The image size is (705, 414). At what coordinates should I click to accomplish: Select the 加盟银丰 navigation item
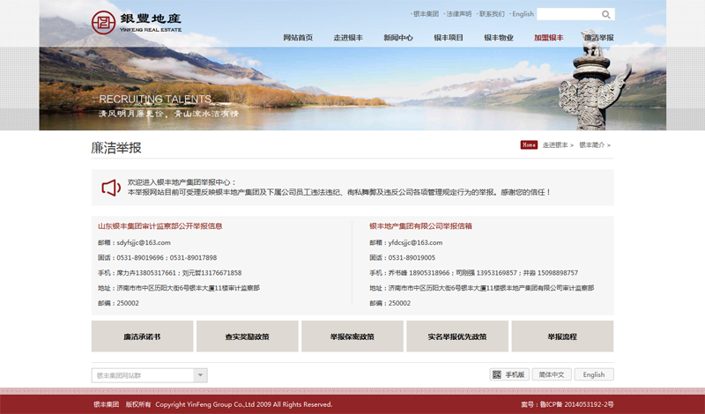[x=549, y=38]
